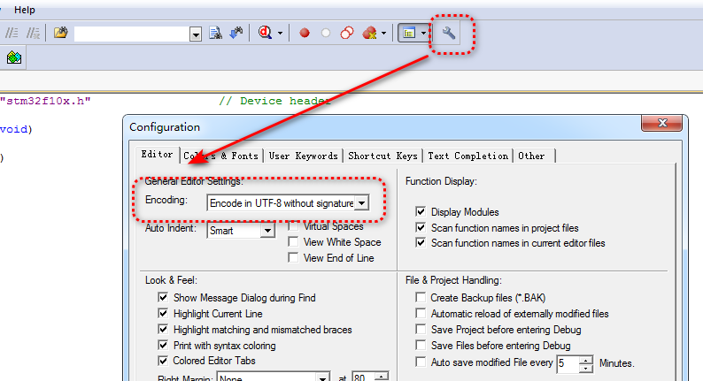
Task: Open the Configuration wrench icon
Action: (449, 33)
